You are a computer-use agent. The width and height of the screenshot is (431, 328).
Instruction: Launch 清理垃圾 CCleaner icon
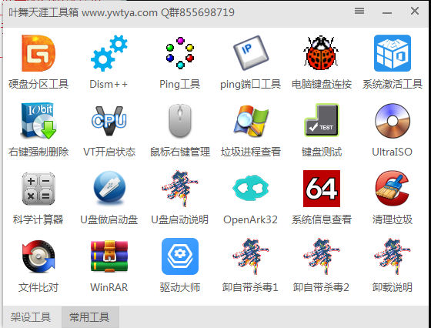coord(393,189)
